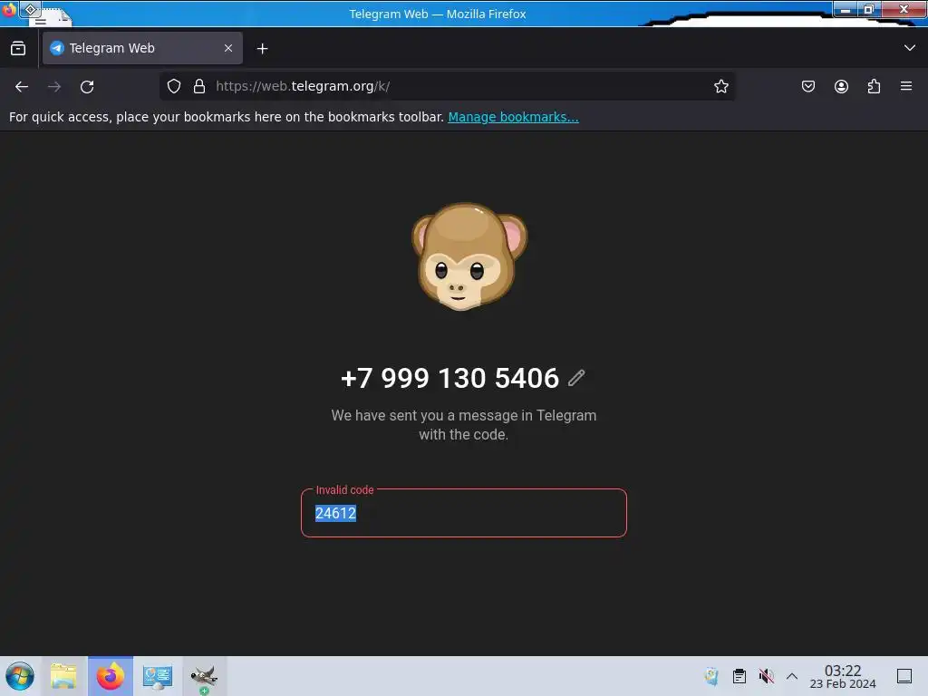928x696 pixels.
Task: Open the tracking protection shield icon
Action: pos(173,86)
